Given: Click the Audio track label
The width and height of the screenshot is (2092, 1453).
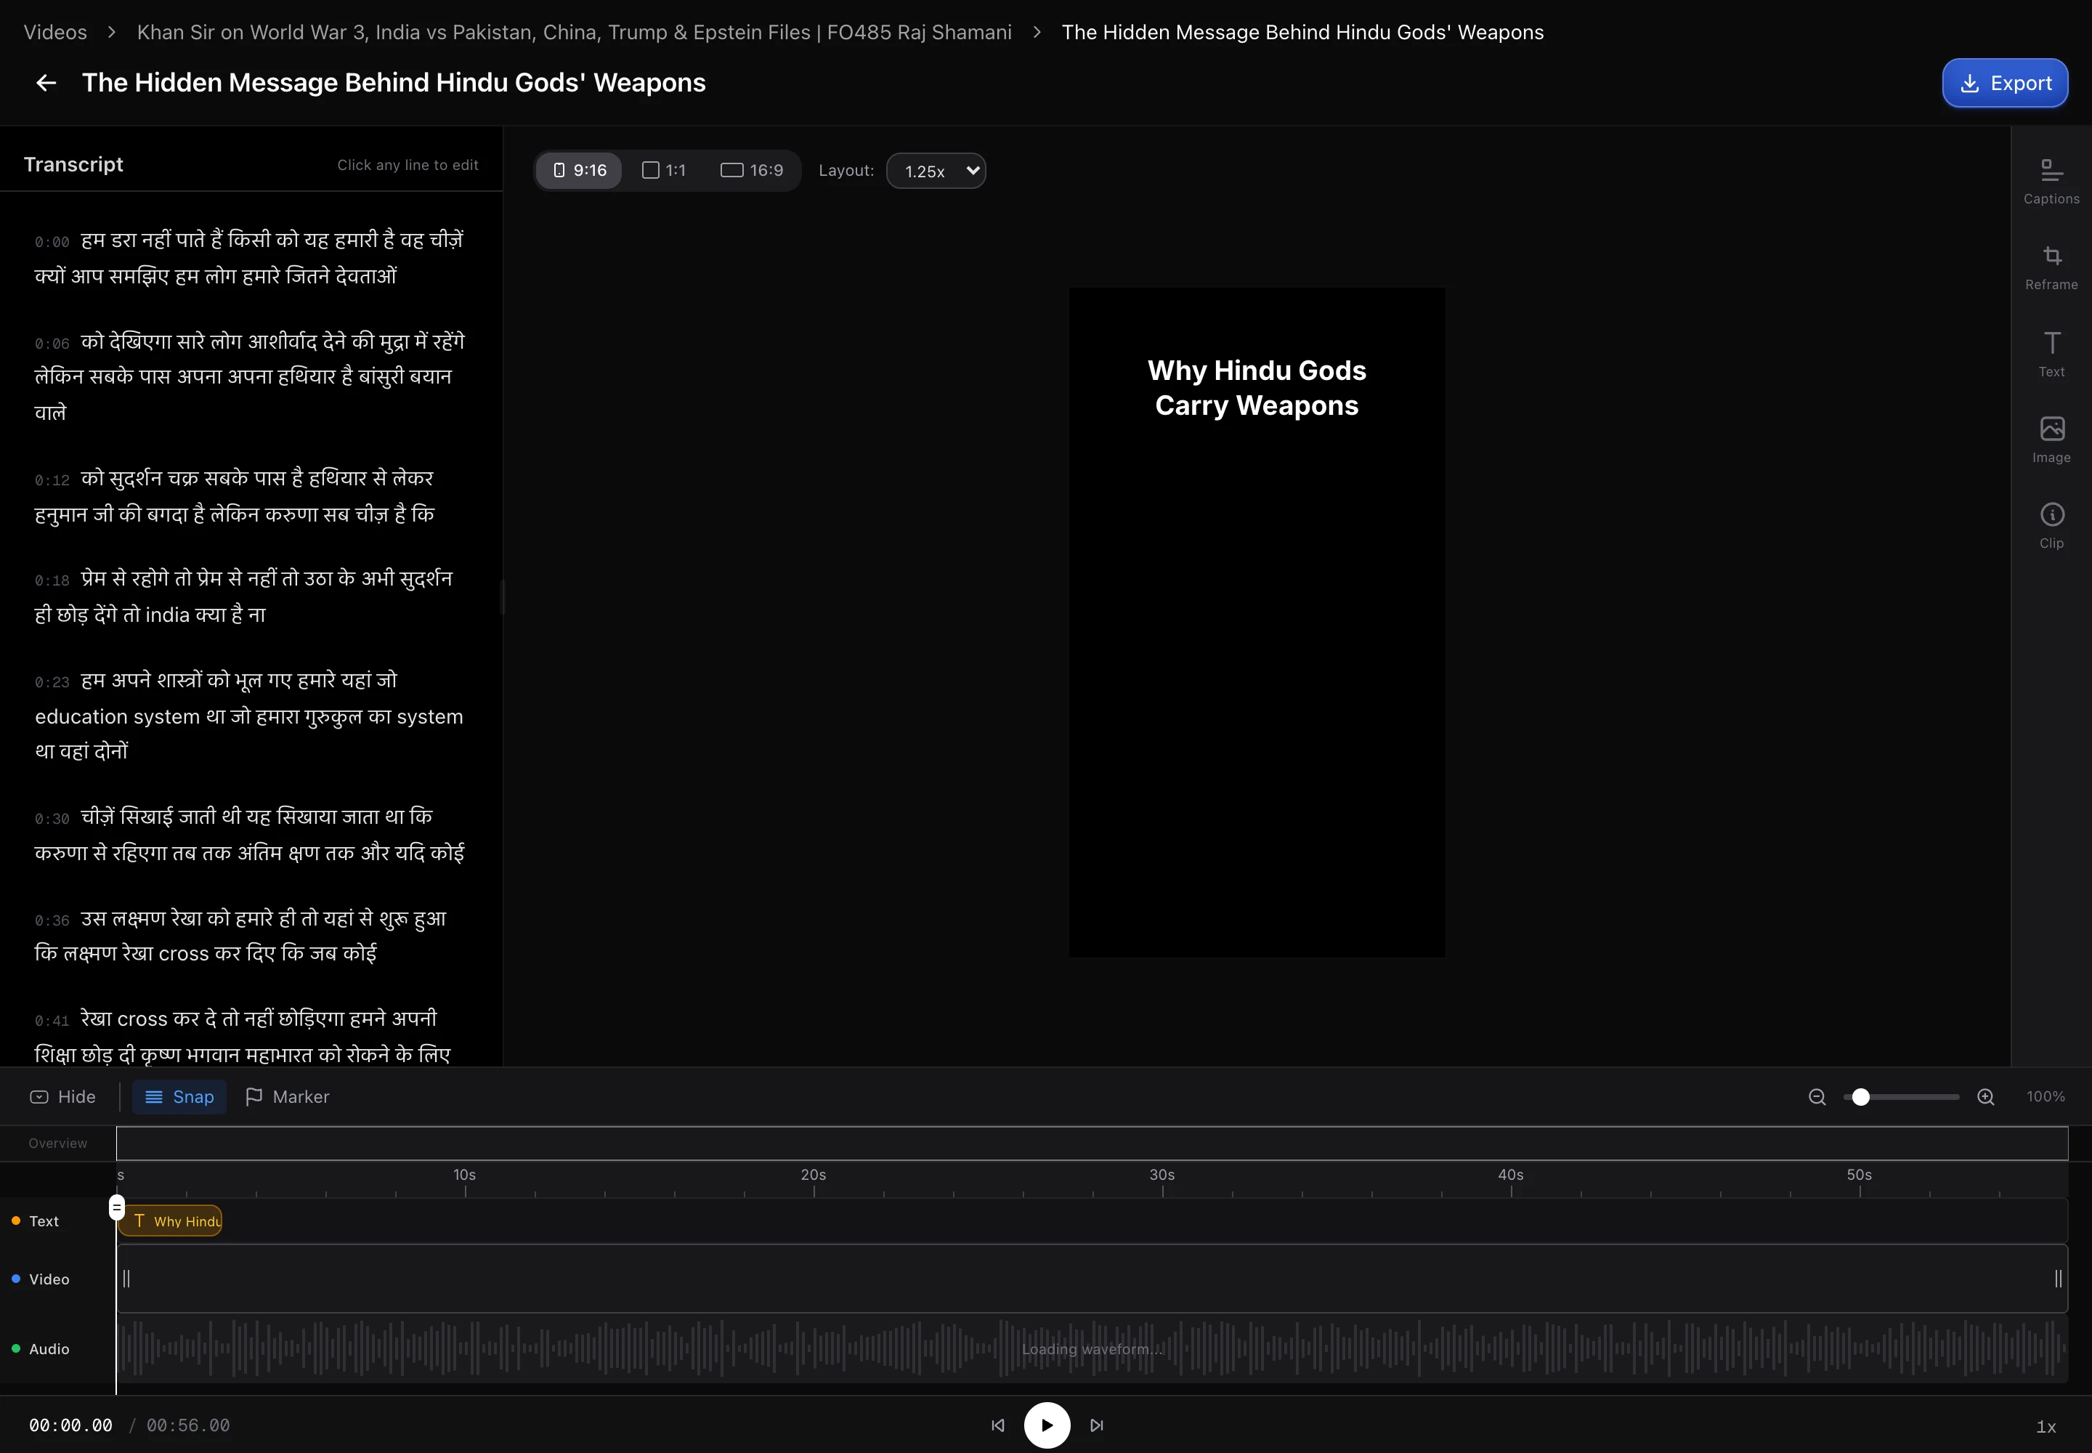Looking at the screenshot, I should [48, 1348].
